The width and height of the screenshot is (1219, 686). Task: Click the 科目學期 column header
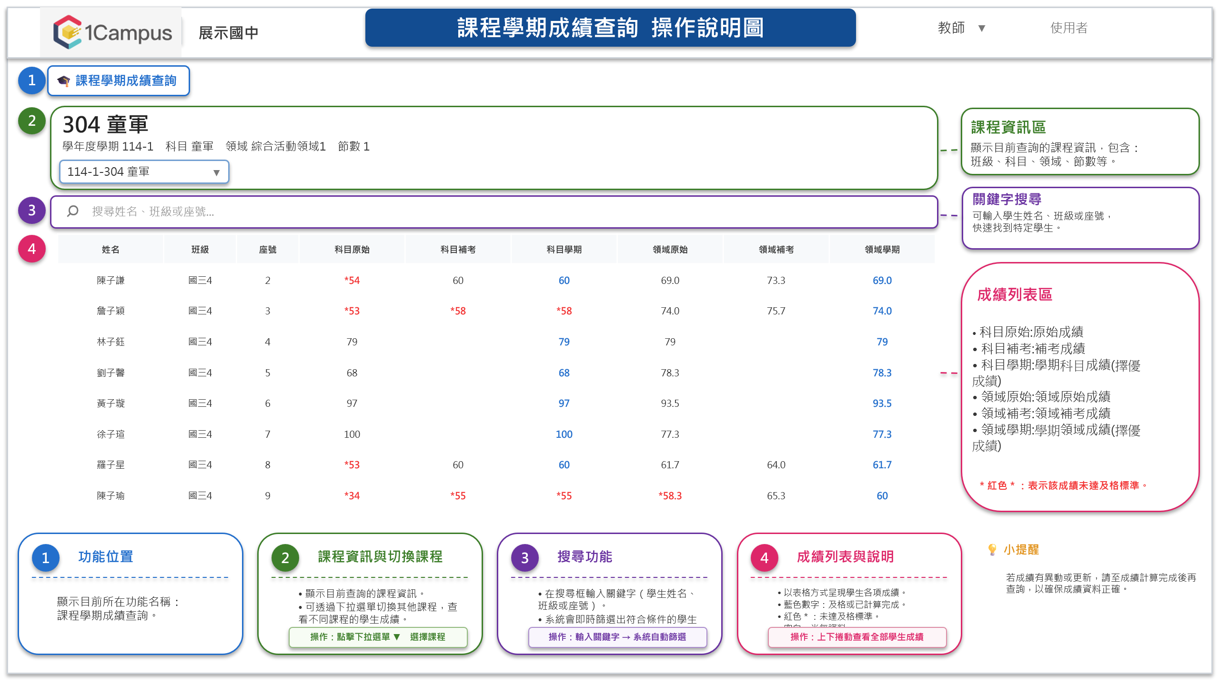pos(564,249)
